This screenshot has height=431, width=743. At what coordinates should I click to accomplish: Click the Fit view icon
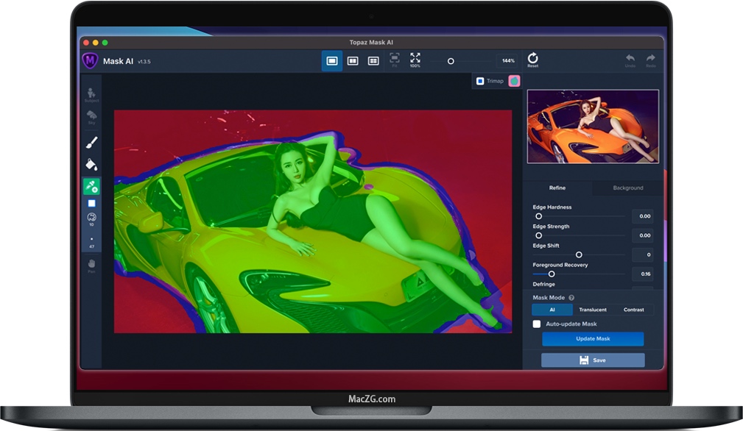click(394, 61)
